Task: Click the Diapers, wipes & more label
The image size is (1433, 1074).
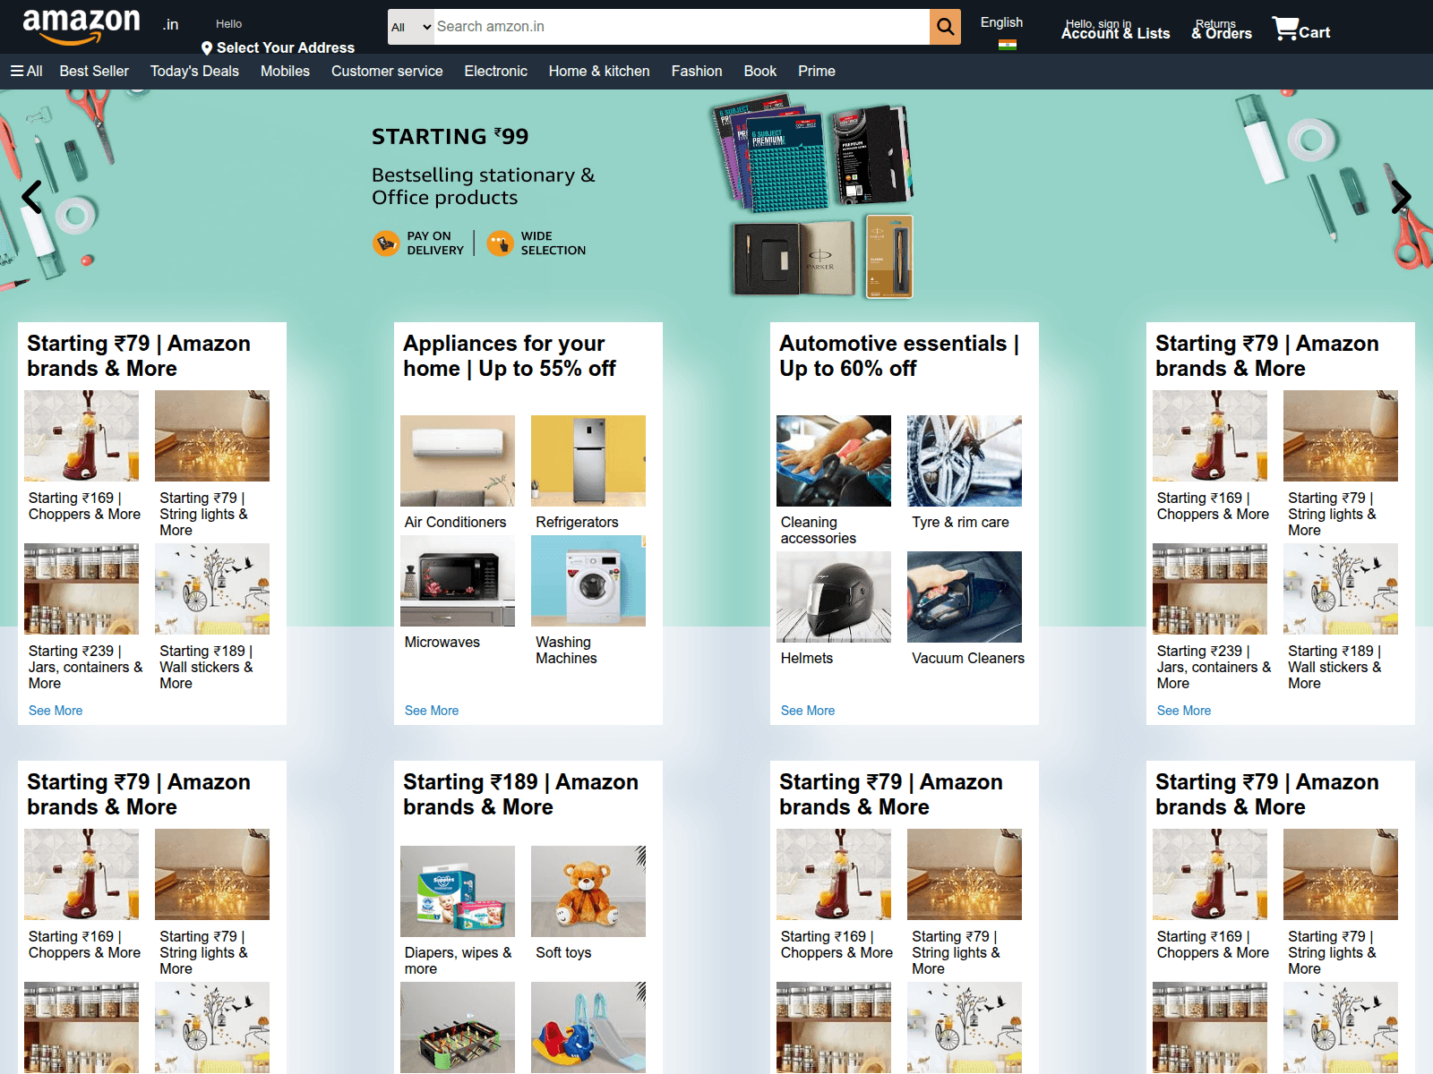Action: (x=458, y=960)
